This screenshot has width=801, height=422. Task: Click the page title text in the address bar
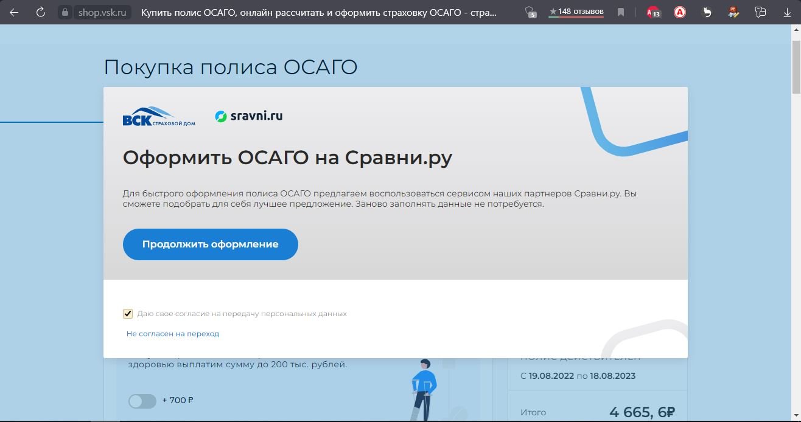[x=318, y=12]
